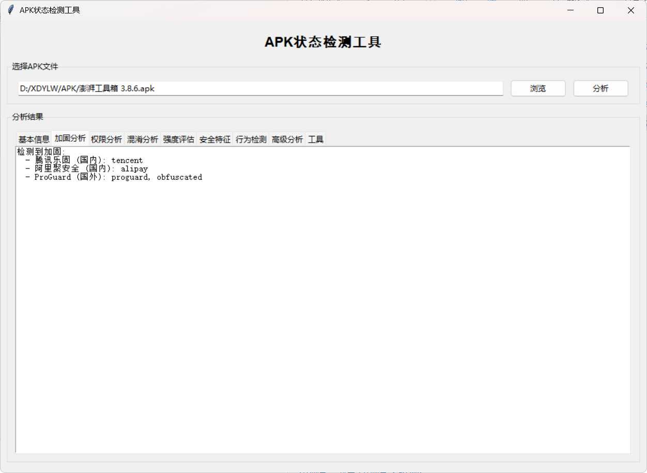Switch to the 行为检测 tab

pos(251,139)
